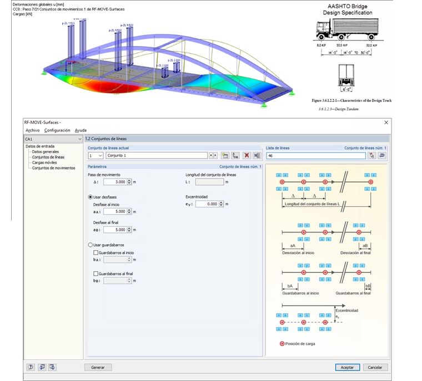
Task: Increase the 'Paso de movimiento' Δ value
Action: pos(129,180)
